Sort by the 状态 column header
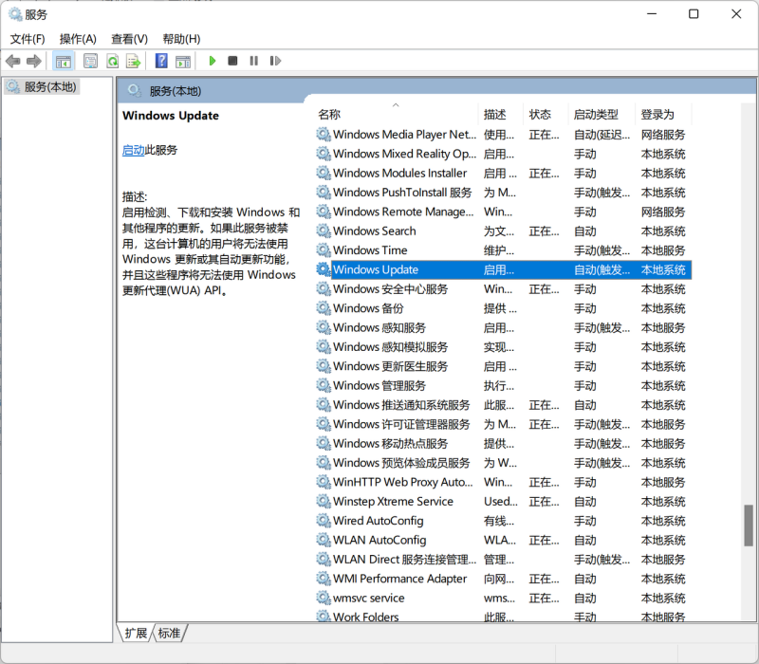759x664 pixels. 546,115
